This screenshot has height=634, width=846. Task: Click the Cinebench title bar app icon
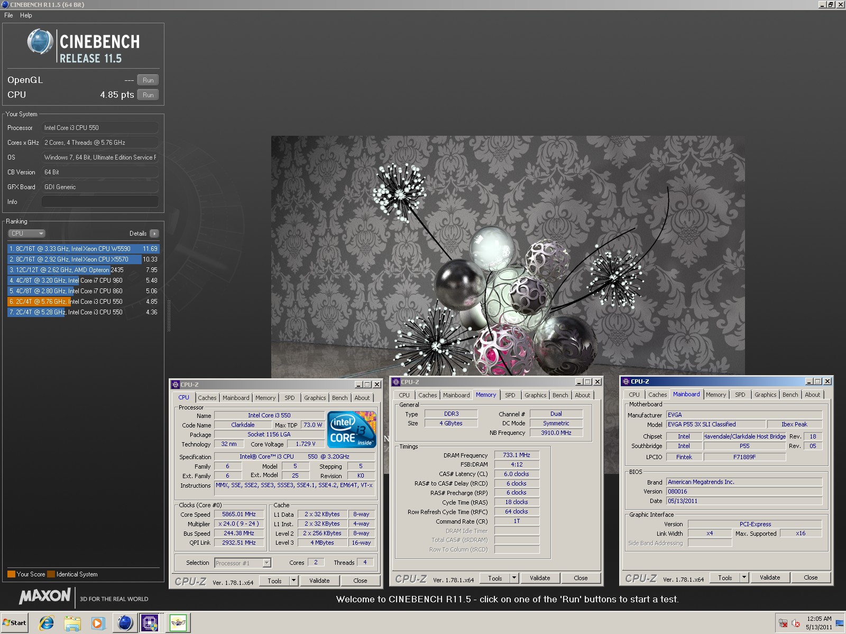[5, 4]
